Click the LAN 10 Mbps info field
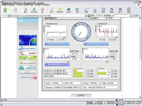 [x=53, y=83]
